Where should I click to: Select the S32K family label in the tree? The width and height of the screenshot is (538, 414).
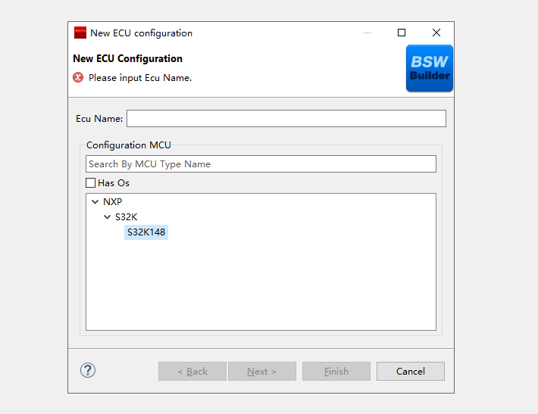[126, 217]
